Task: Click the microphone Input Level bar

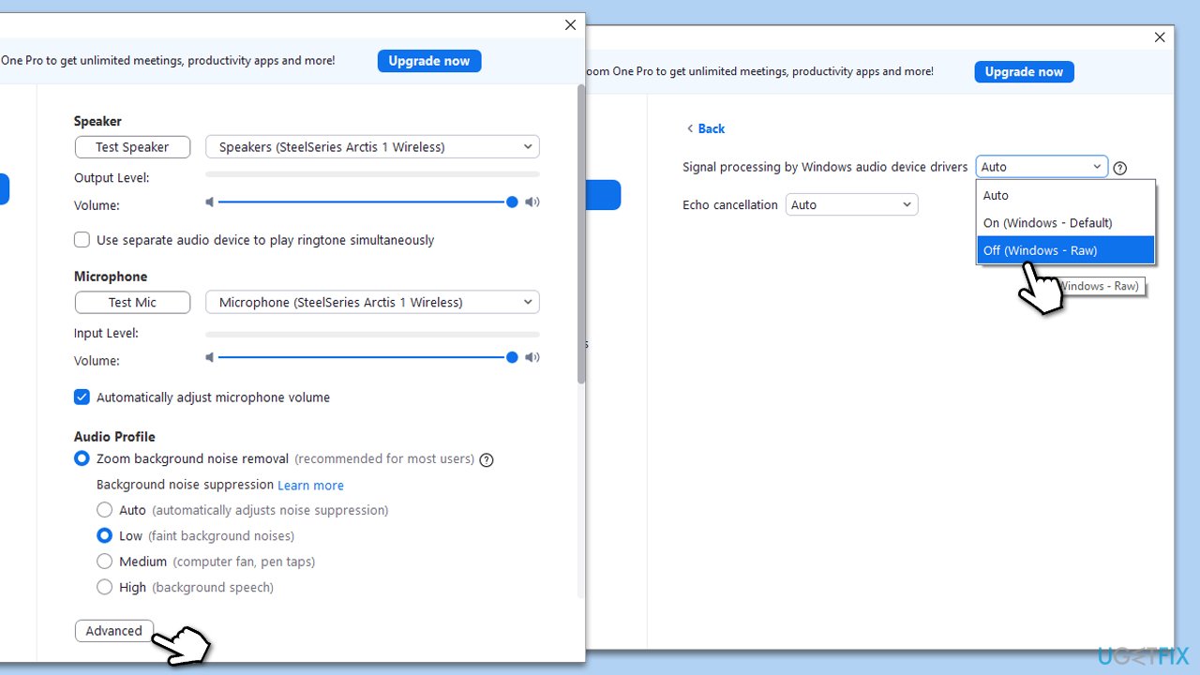Action: point(372,334)
